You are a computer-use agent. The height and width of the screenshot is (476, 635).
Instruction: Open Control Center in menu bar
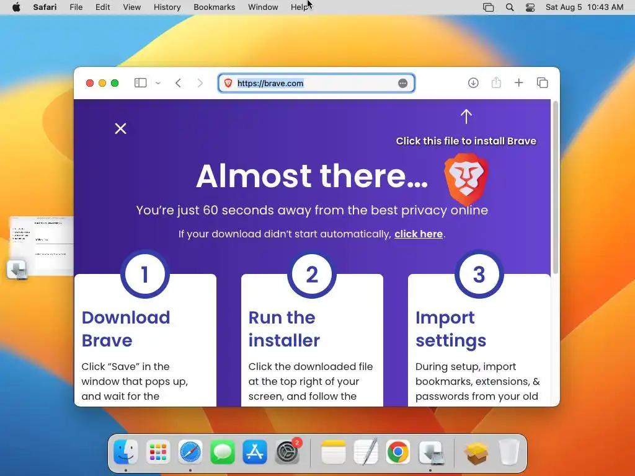pos(530,7)
